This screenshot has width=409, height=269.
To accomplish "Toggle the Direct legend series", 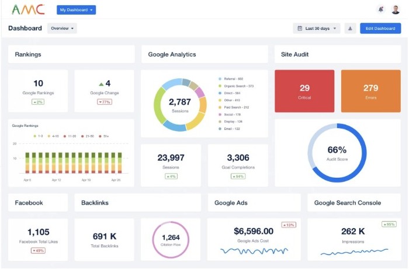I will click(x=230, y=93).
